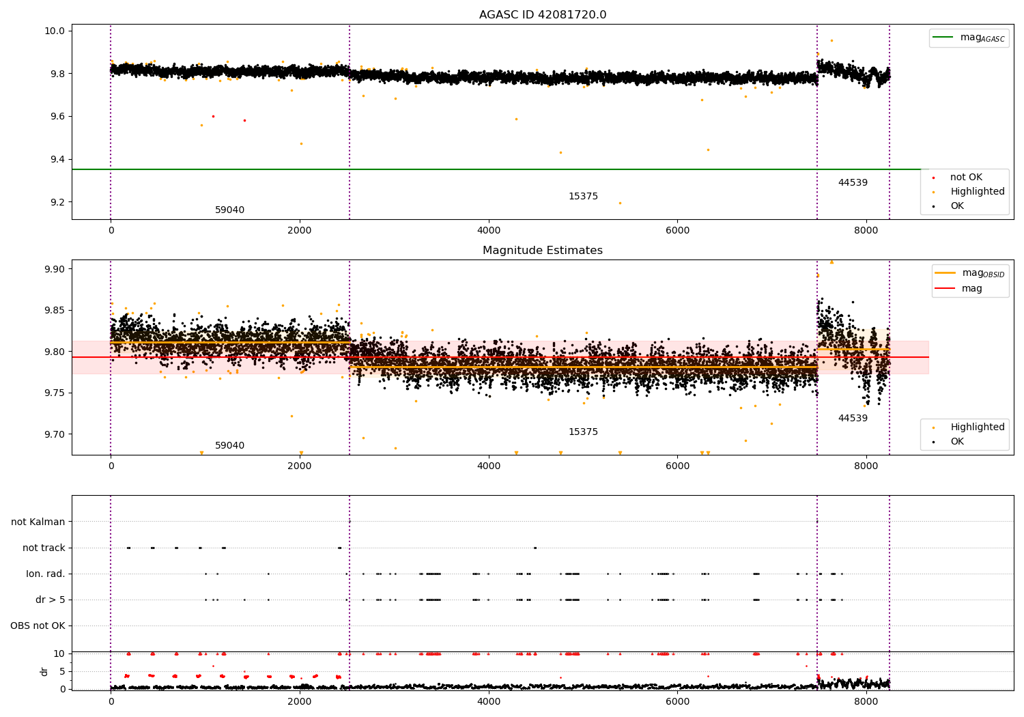The image size is (1024, 717).
Task: Click 'OK' legend entry in top plot
Action: [949, 206]
